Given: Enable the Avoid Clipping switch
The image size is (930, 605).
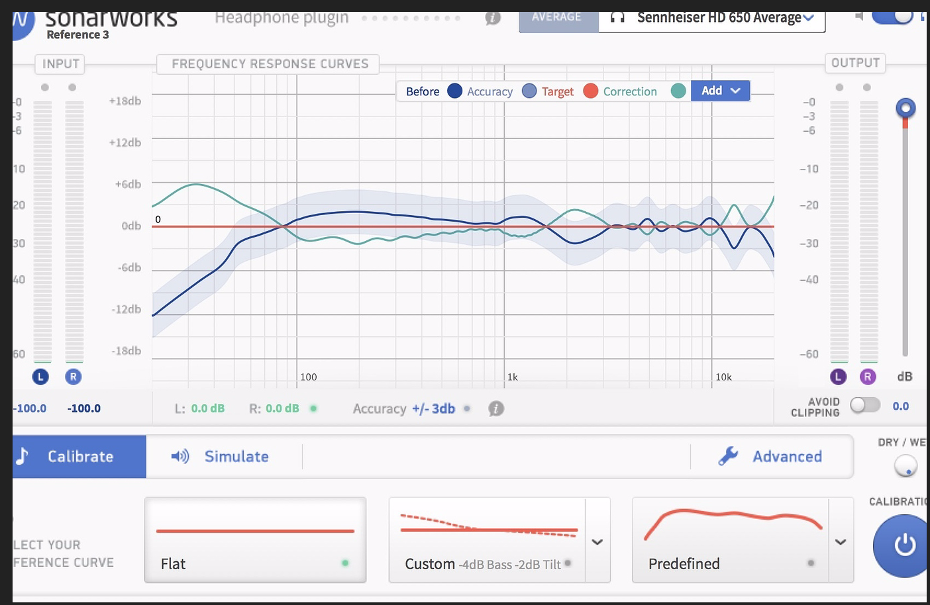Looking at the screenshot, I should [865, 404].
